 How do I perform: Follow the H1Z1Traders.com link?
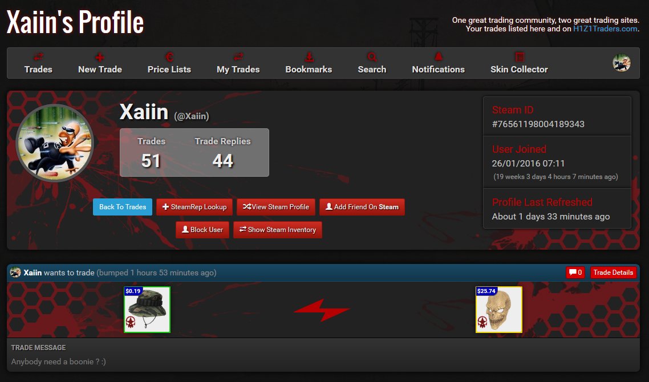pyautogui.click(x=605, y=29)
